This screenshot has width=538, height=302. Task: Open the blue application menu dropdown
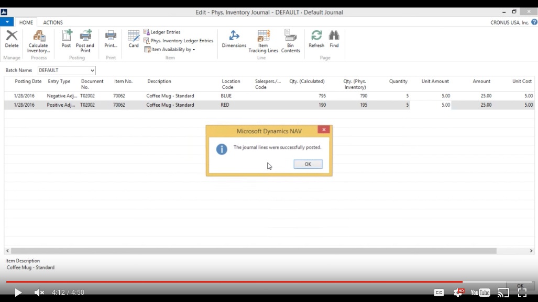(x=7, y=22)
